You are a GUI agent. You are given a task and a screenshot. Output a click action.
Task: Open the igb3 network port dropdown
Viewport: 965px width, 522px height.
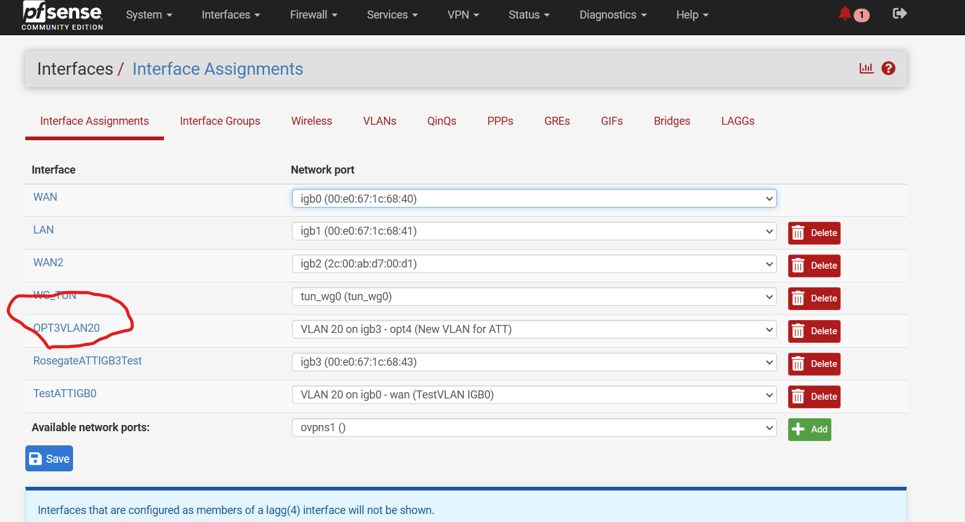pyautogui.click(x=534, y=362)
